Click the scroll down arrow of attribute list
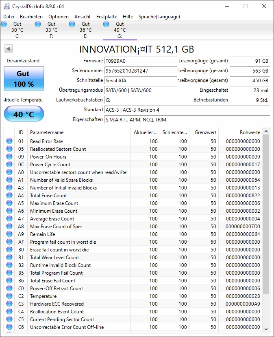 coord(266,329)
